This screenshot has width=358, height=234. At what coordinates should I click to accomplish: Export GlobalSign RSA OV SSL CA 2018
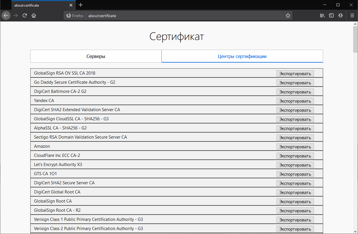[x=295, y=73]
